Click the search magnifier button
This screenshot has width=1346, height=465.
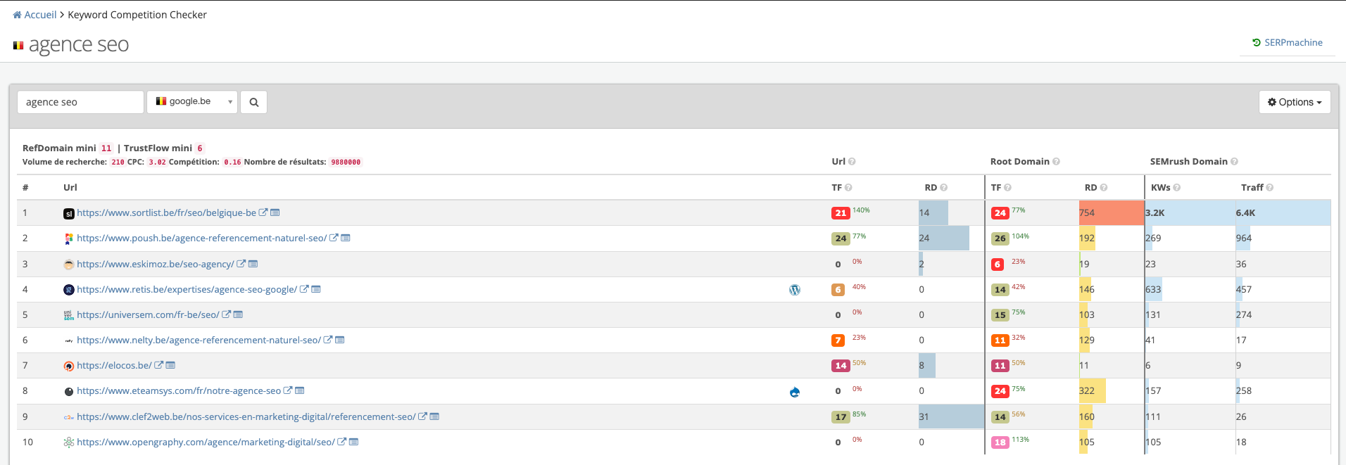pos(253,102)
